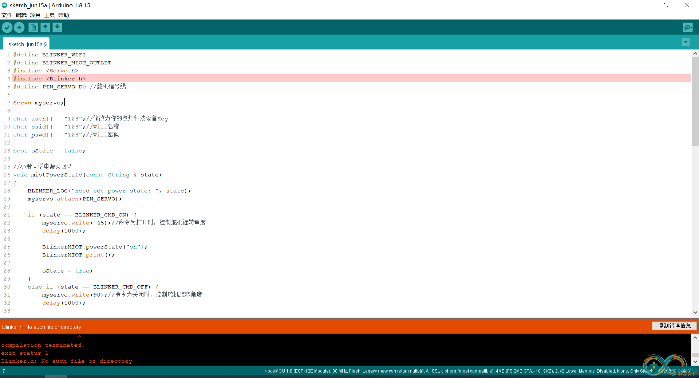Click the '#define BLINKER_WIFI' line
This screenshot has height=378, width=699.
coord(50,55)
